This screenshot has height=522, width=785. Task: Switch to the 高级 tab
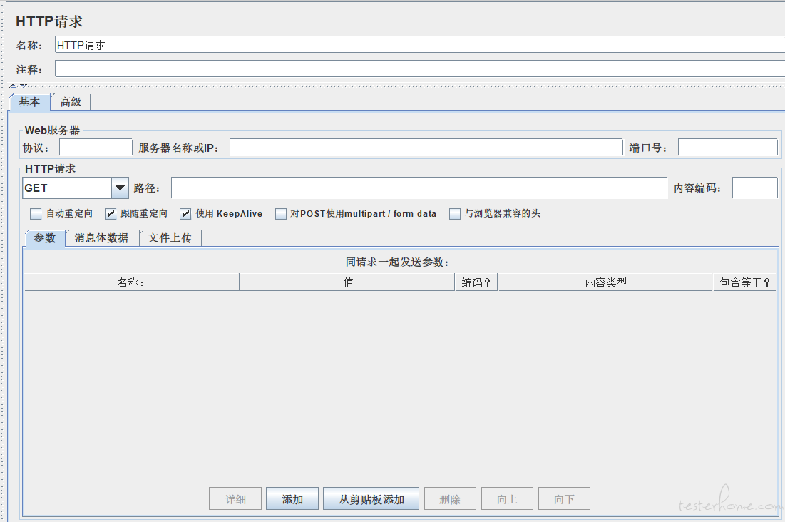(x=71, y=102)
